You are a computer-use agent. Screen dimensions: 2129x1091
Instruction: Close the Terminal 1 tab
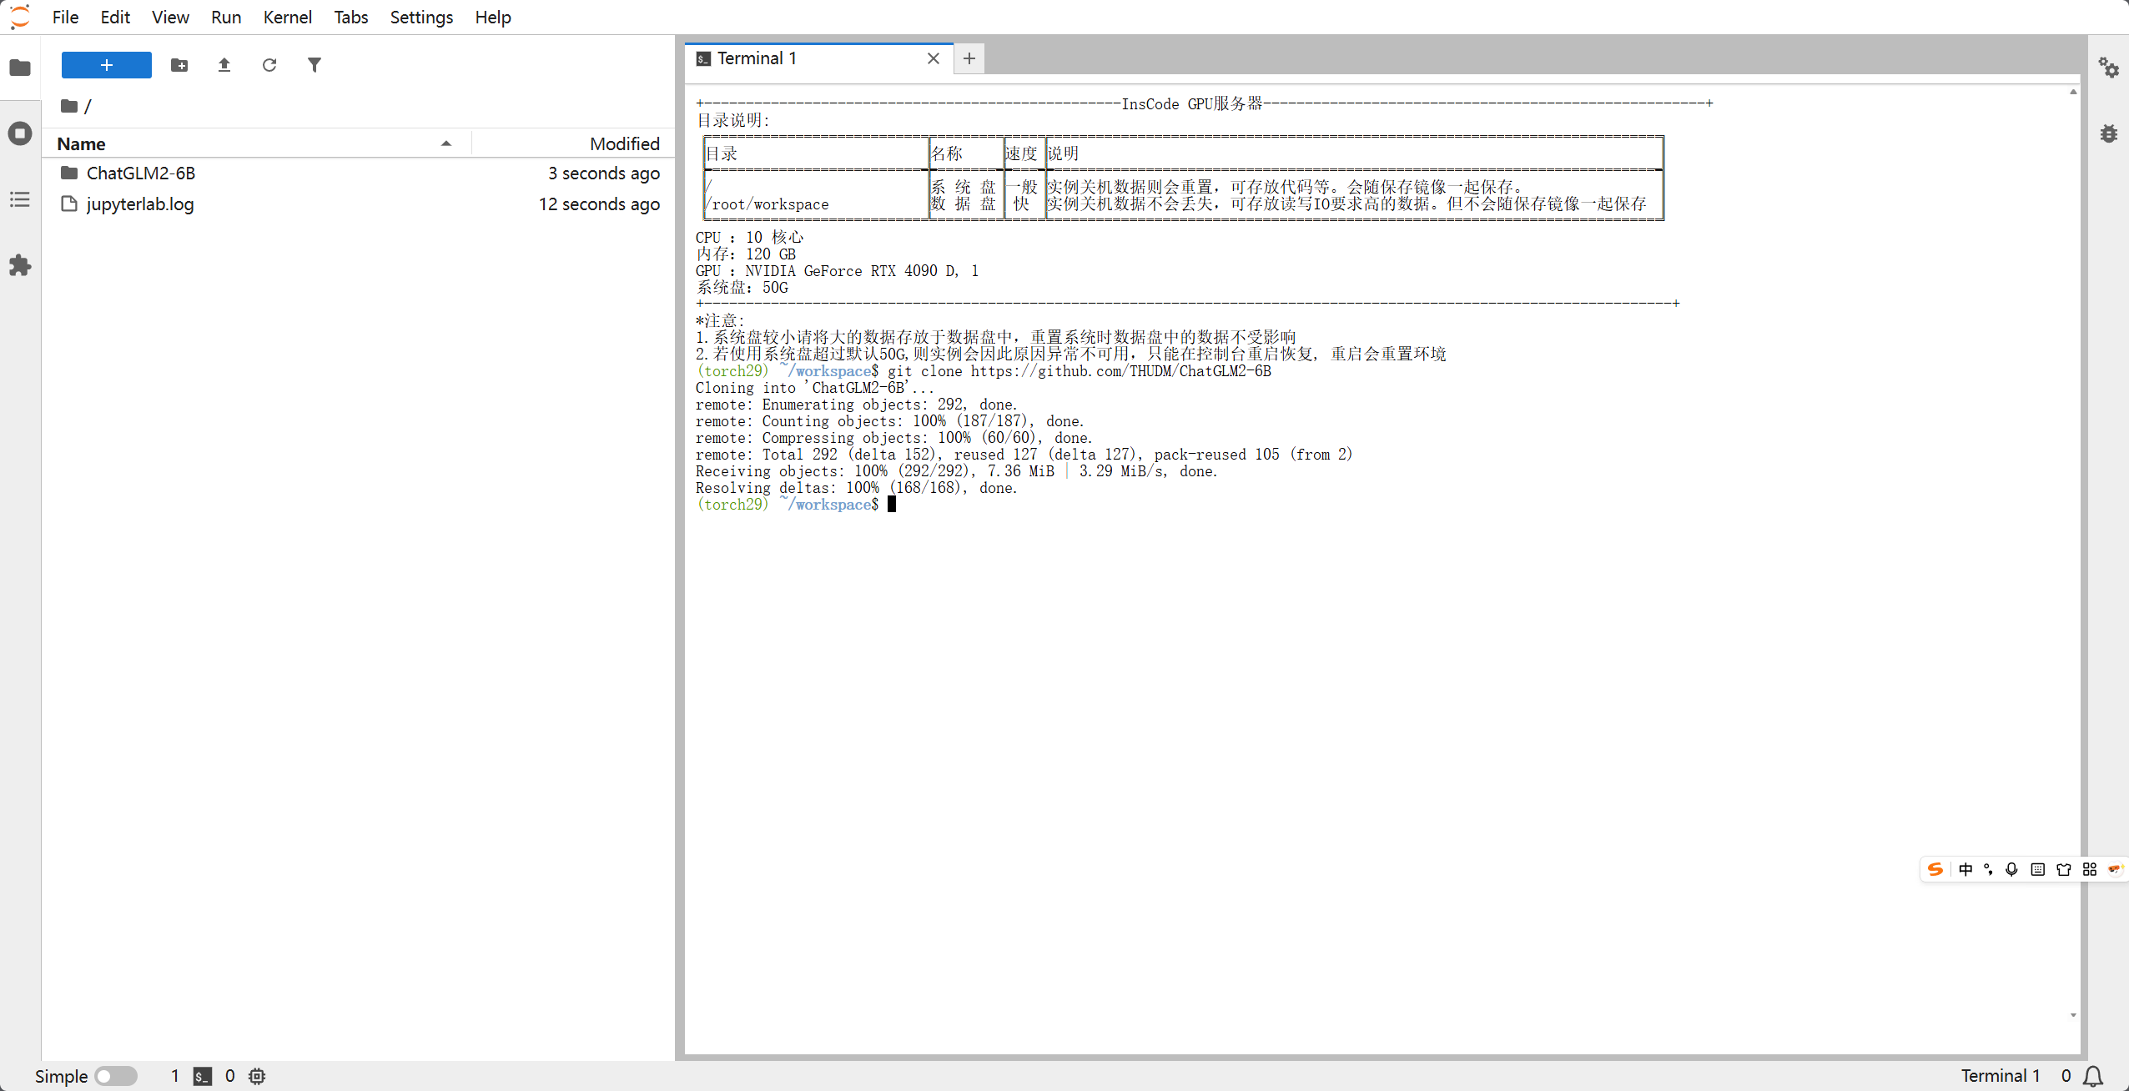(x=934, y=58)
